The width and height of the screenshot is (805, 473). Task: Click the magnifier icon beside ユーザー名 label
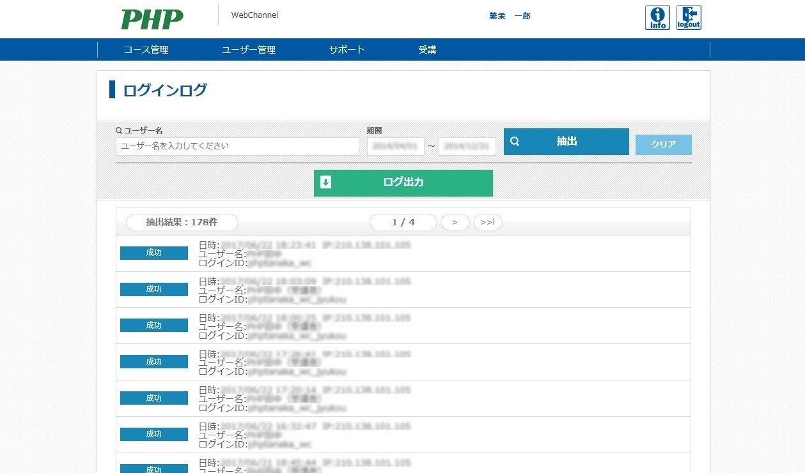119,130
